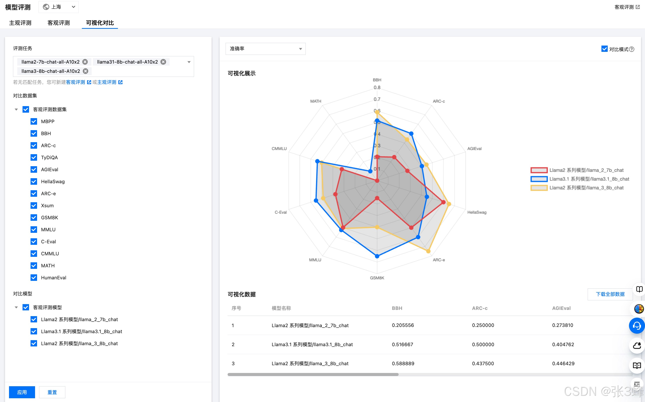The height and width of the screenshot is (402, 645).
Task: Click the red Llama2 7b legend swatch
Action: tap(539, 170)
